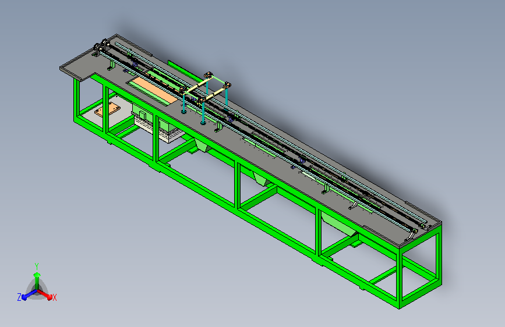The height and width of the screenshot is (327, 505).
Task: Select the orange plate on the conveyor top
Action: pyautogui.click(x=154, y=90)
